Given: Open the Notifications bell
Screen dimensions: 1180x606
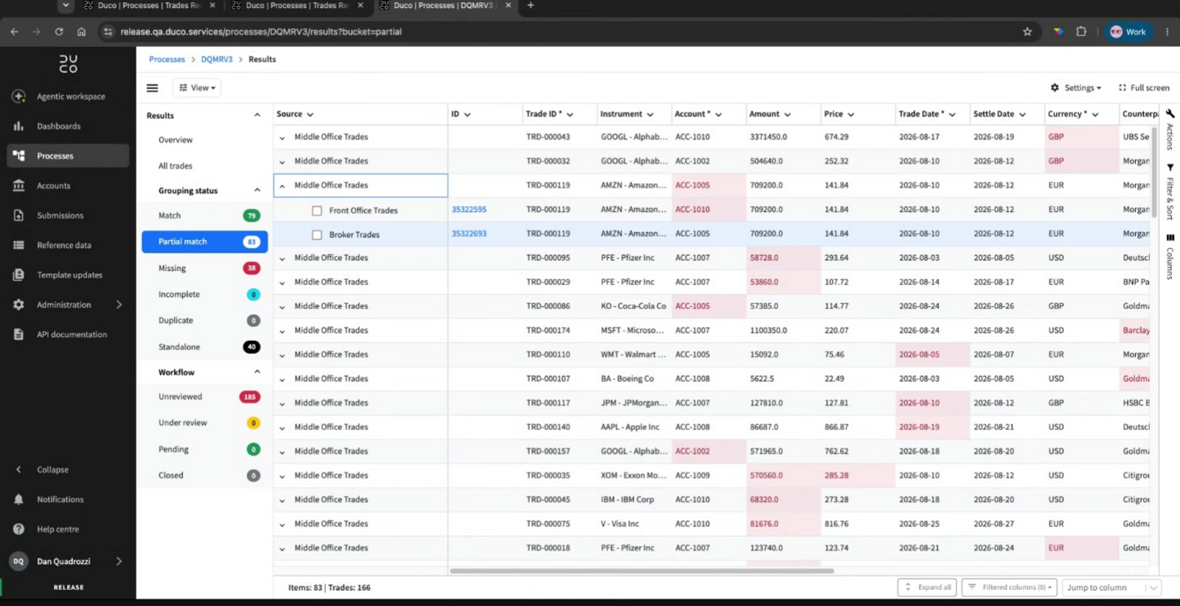Looking at the screenshot, I should [18, 499].
